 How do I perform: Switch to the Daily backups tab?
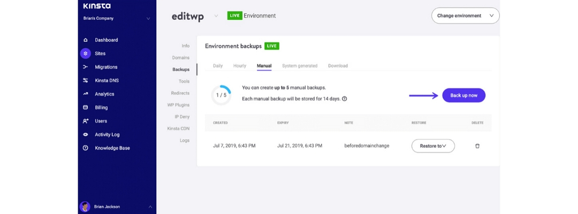pyautogui.click(x=218, y=66)
